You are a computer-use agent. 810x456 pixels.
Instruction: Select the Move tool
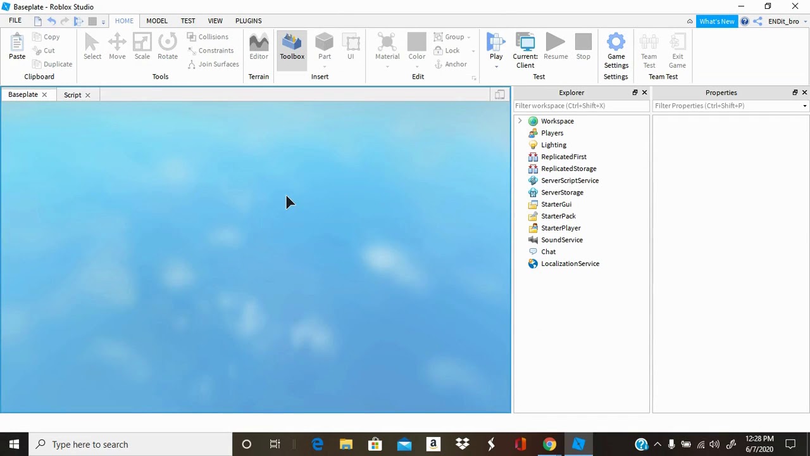coord(117,47)
